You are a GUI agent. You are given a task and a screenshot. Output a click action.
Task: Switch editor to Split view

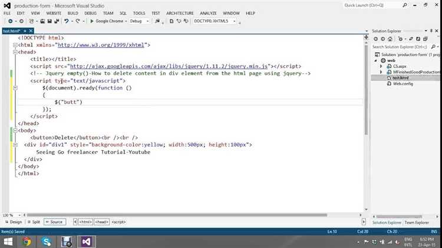click(34, 222)
